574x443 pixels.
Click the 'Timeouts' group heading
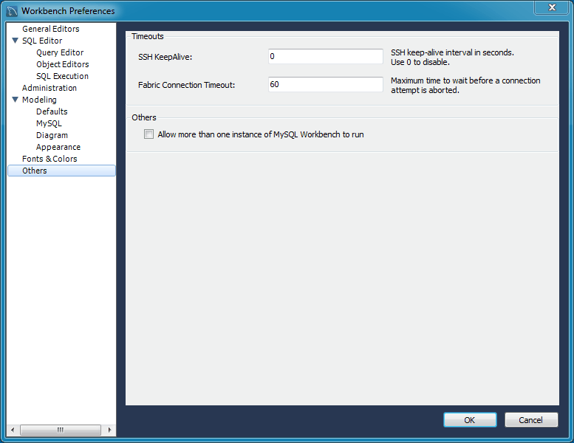148,36
